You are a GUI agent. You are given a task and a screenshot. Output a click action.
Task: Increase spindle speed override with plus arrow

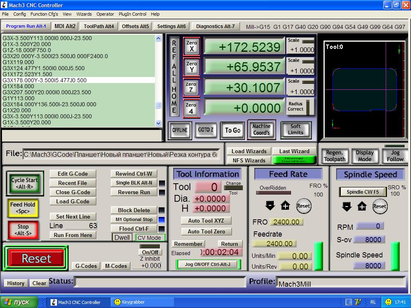tap(362, 207)
